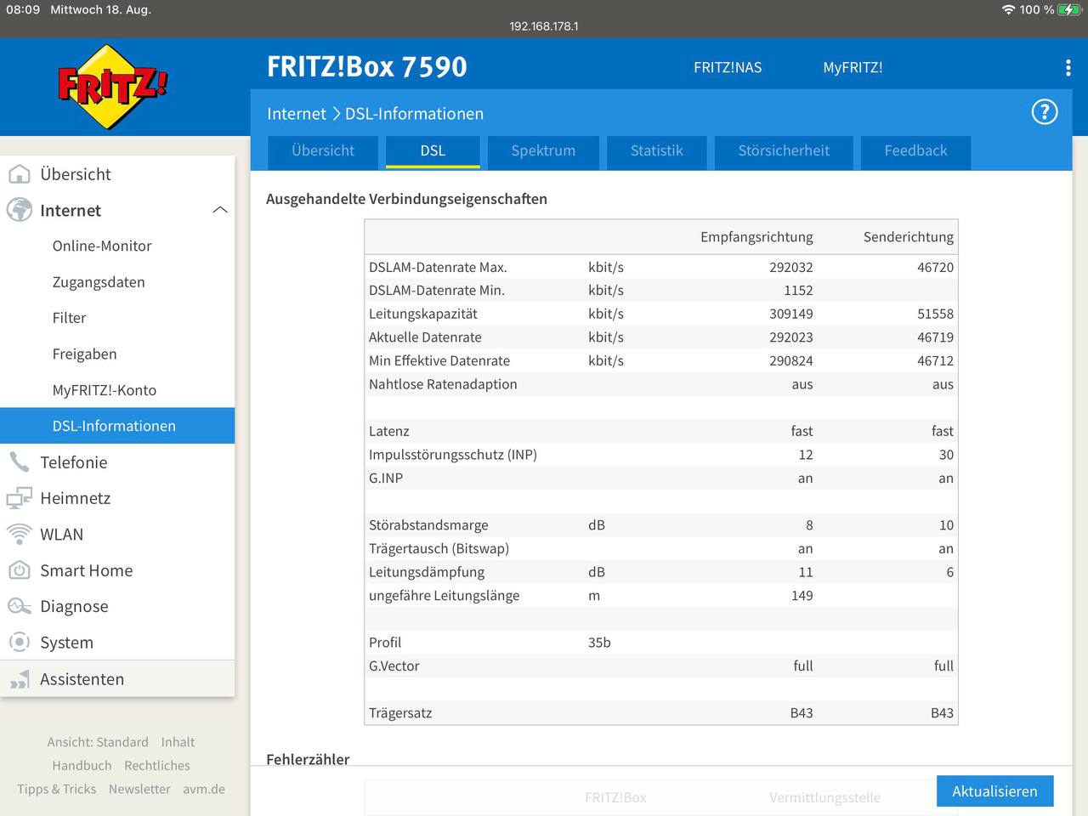Click the Internet globe icon
1088x816 pixels.
click(19, 210)
